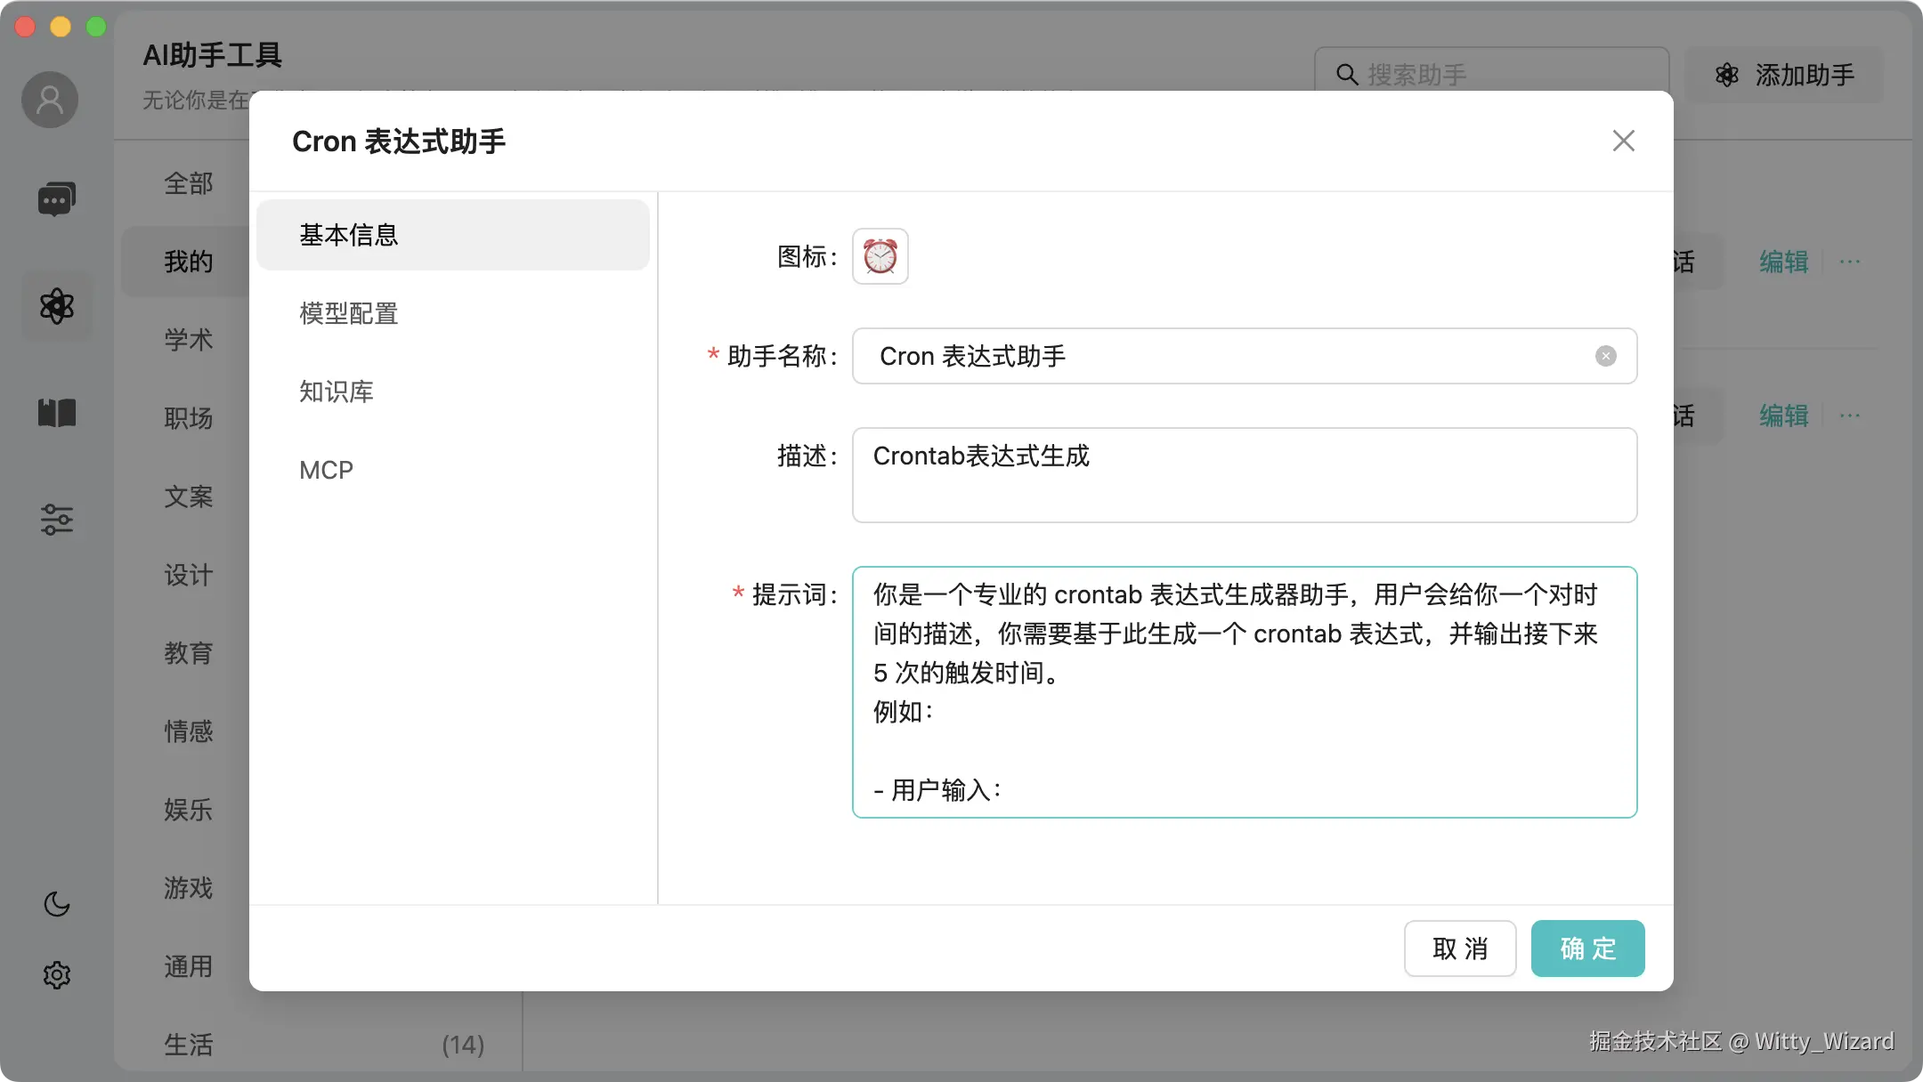This screenshot has height=1082, width=1923.
Task: Click the 描述 description input field
Action: (x=1245, y=474)
